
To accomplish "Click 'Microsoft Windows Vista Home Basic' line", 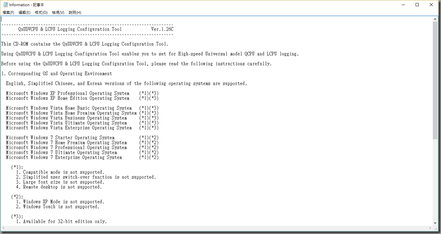I will [82, 108].
